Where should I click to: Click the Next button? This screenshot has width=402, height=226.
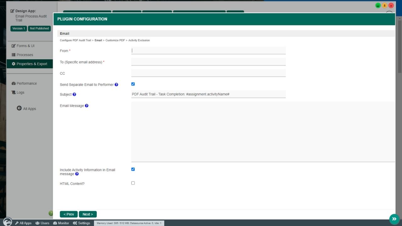tap(88, 214)
